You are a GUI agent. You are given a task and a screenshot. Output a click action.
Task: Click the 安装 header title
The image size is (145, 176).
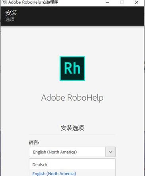(x=11, y=13)
